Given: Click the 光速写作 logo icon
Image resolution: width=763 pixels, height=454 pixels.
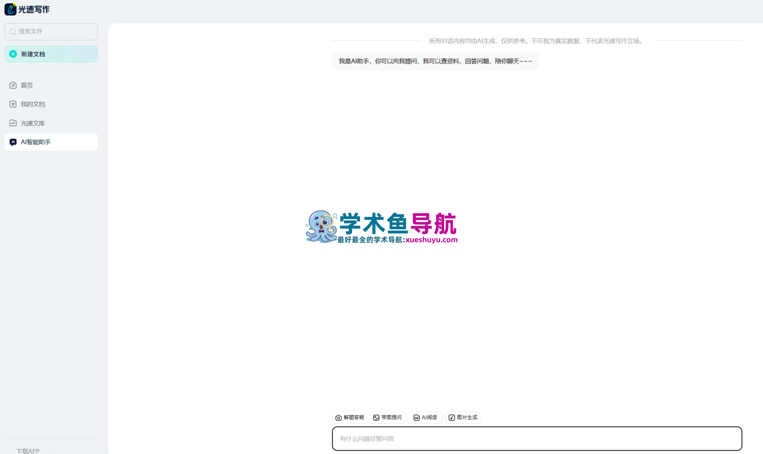Looking at the screenshot, I should [10, 9].
